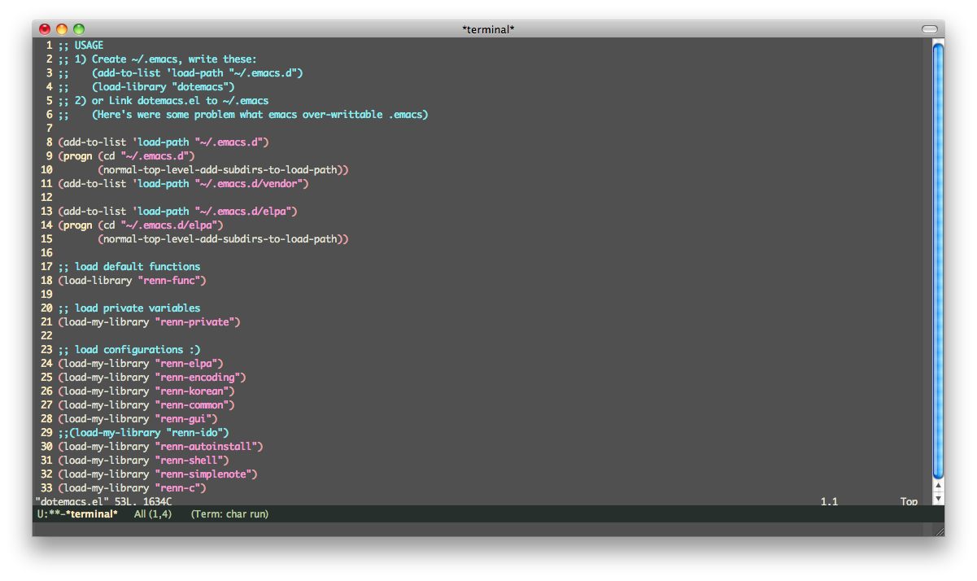Click the 1.1 line-column indicator
977x581 pixels.
tap(829, 501)
